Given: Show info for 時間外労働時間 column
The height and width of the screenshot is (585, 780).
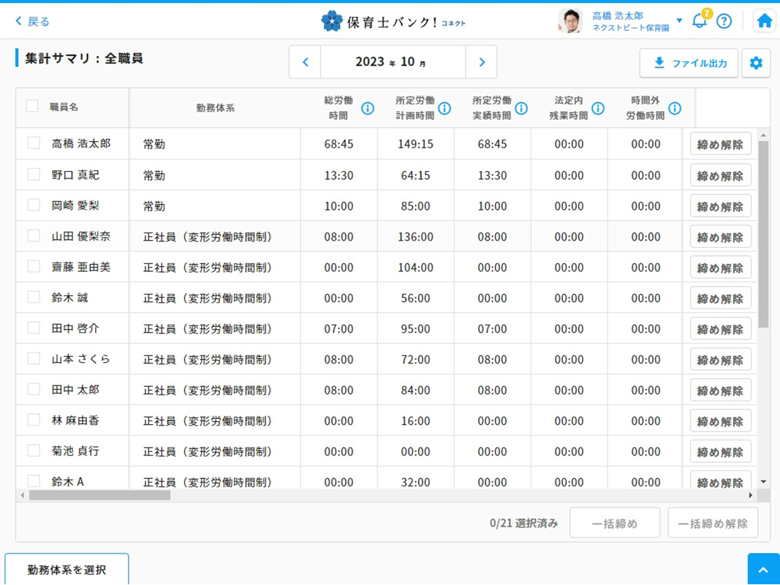Looking at the screenshot, I should tap(675, 108).
